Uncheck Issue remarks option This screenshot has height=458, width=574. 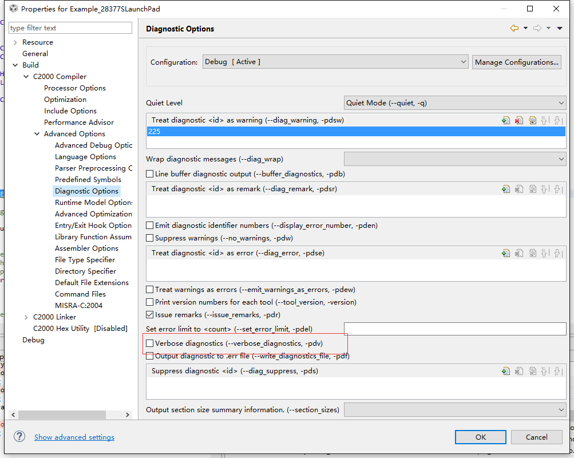[150, 315]
